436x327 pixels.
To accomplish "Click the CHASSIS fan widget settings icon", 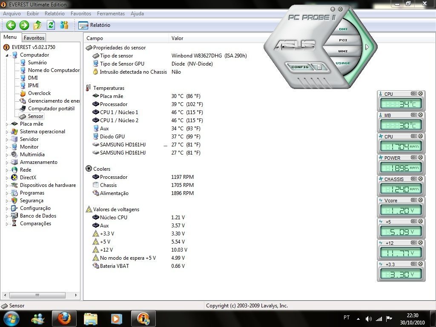I will point(414,179).
